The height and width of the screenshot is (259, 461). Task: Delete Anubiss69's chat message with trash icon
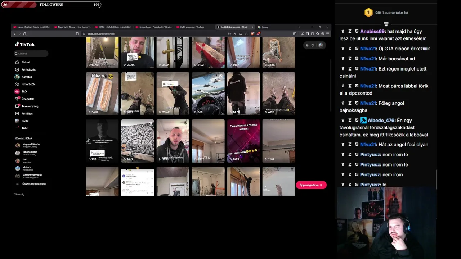tap(343, 32)
